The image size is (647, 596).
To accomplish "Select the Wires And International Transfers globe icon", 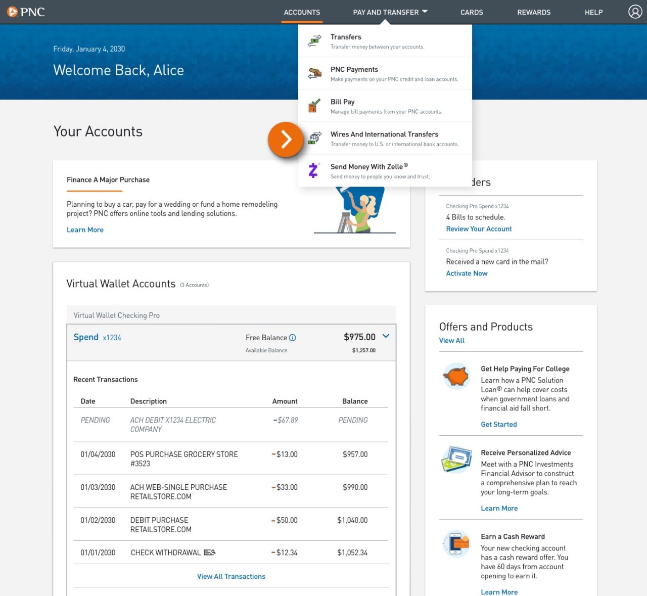I will pyautogui.click(x=314, y=138).
